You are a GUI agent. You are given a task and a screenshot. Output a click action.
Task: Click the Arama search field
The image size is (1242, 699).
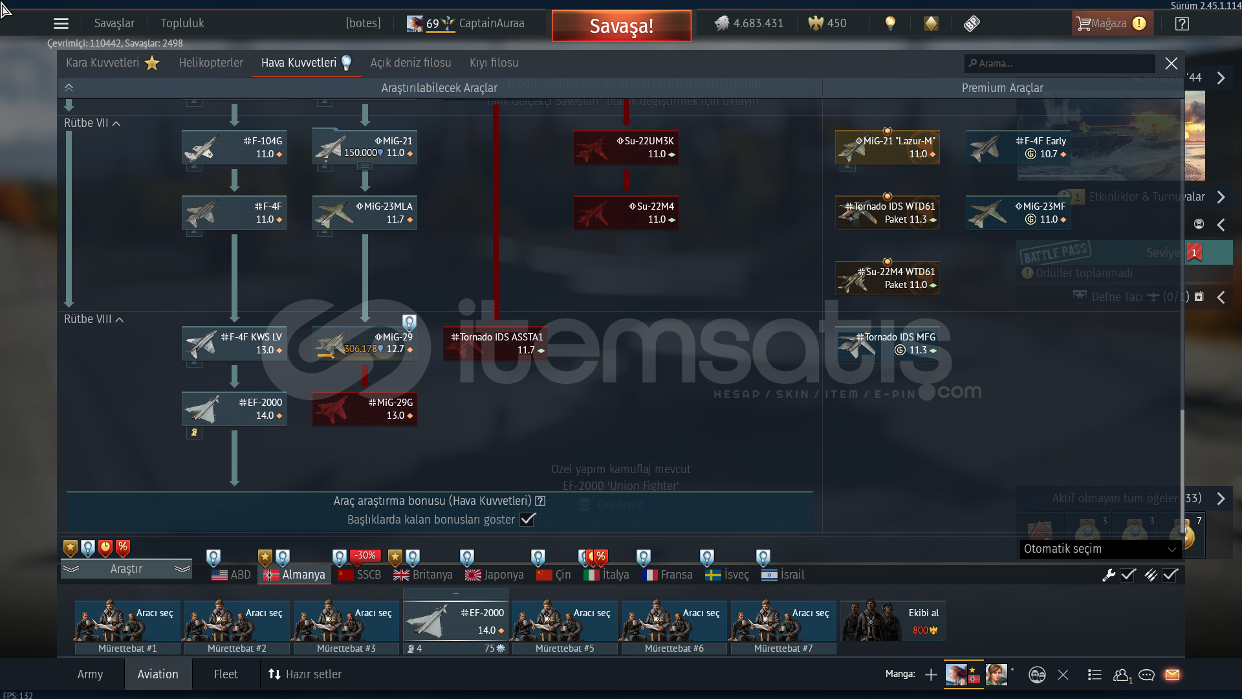click(1060, 63)
